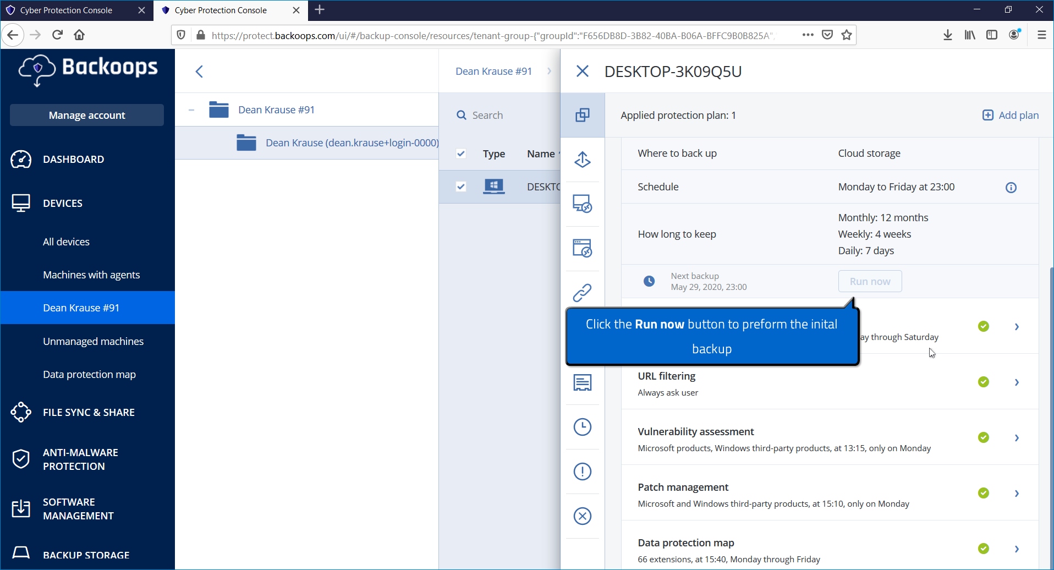The height and width of the screenshot is (570, 1054).
Task: Toggle the select-all checkbox in table header
Action: pyautogui.click(x=461, y=154)
